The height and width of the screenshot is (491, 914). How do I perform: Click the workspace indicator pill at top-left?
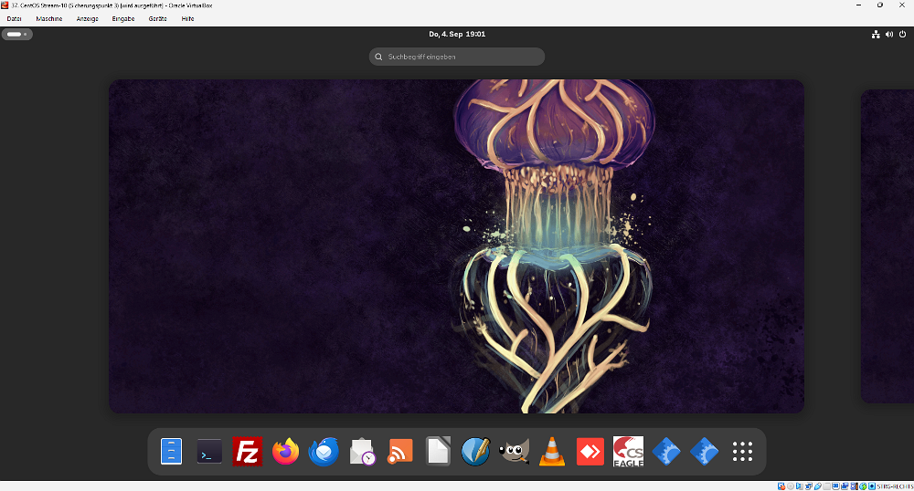16,35
